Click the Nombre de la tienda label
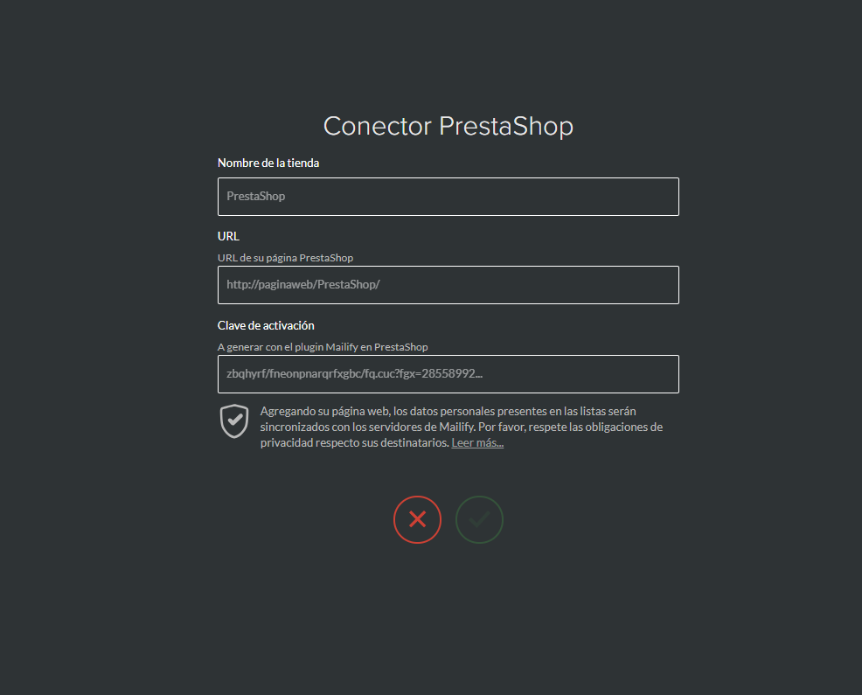 268,163
